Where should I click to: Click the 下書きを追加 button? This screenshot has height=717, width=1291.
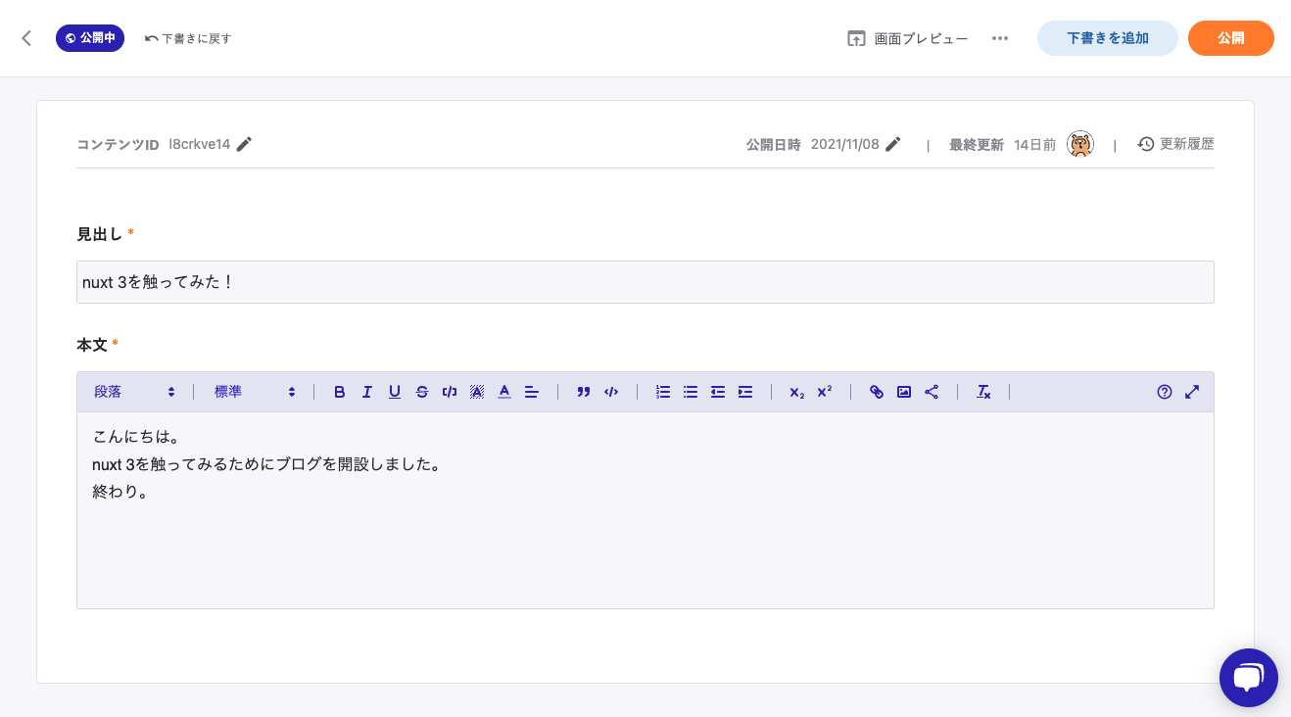tap(1107, 38)
